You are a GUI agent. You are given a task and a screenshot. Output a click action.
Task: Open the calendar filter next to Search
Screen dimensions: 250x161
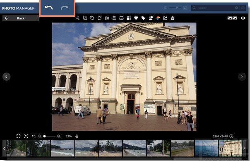click(243, 7)
